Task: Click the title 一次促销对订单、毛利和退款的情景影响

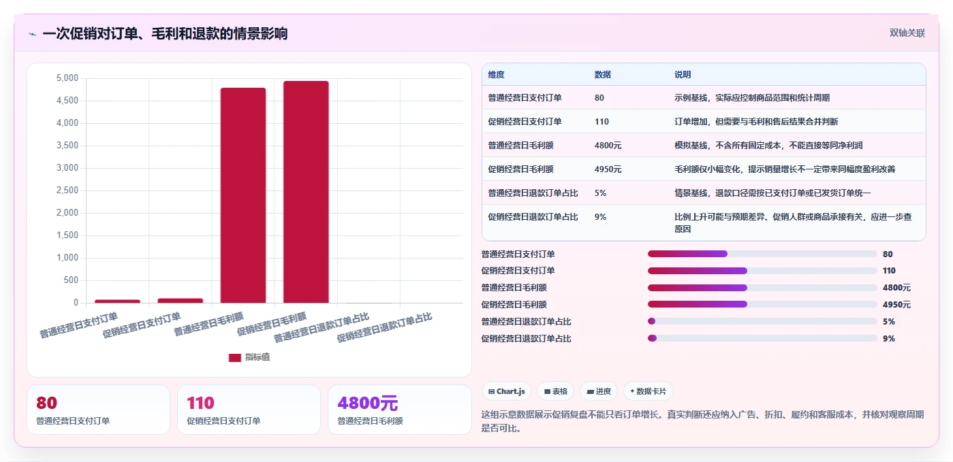Action: click(x=165, y=33)
